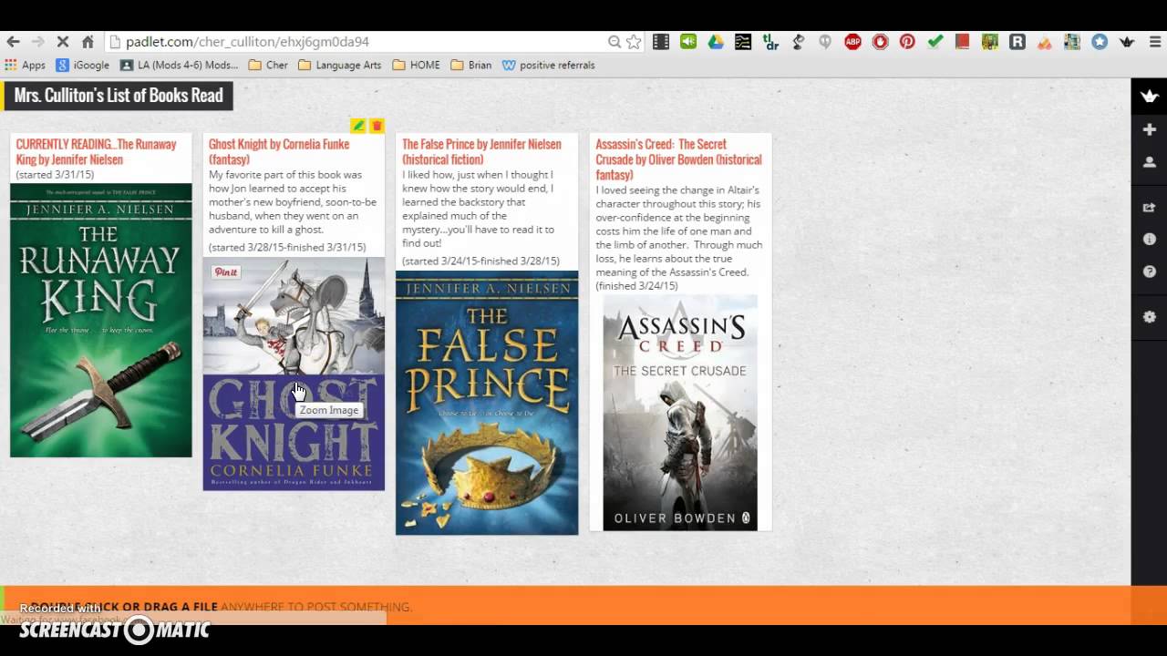Screen dimensions: 1167x656
Task: Open the Brian bookmarks folder
Action: pos(471,66)
